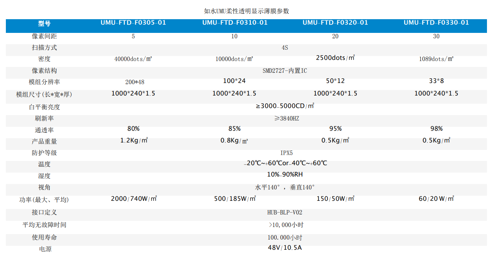Click column header UMU-FTD-F0305-01
Screen dimensions: 494x256
point(133,23)
